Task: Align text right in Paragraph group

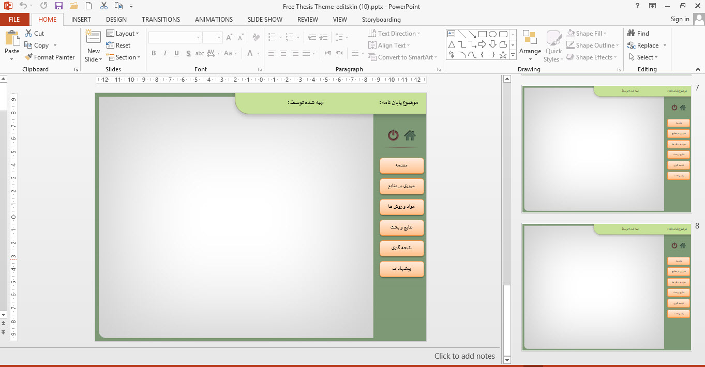Action: point(295,53)
